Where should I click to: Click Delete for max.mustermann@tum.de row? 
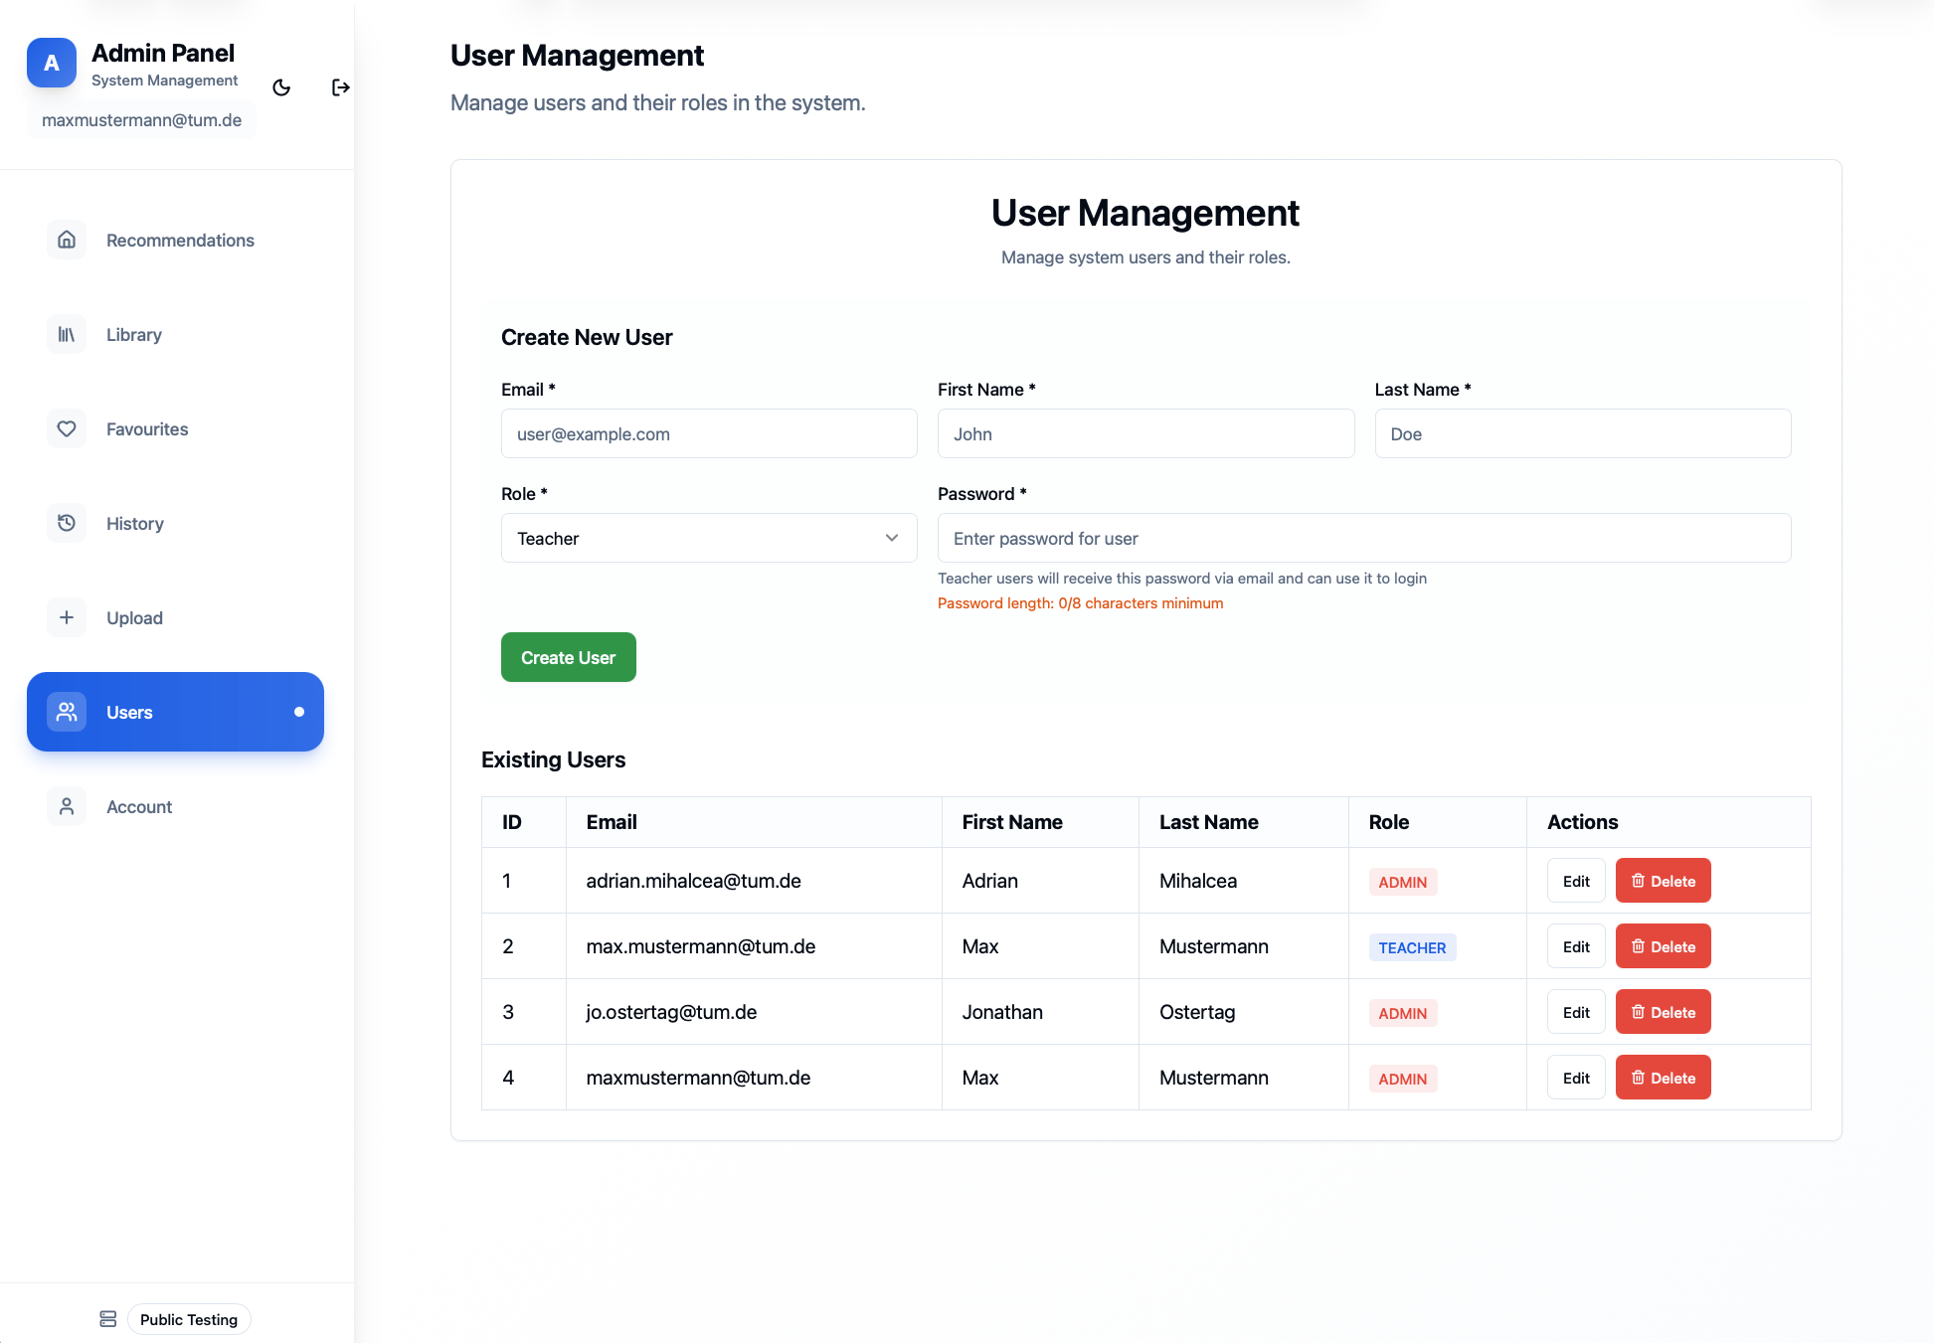click(x=1663, y=946)
